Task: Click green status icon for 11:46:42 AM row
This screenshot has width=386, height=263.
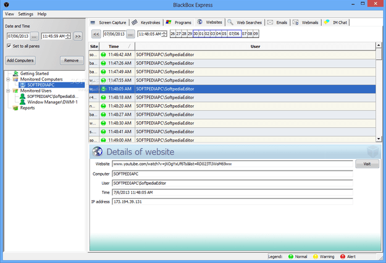Action: coord(103,55)
